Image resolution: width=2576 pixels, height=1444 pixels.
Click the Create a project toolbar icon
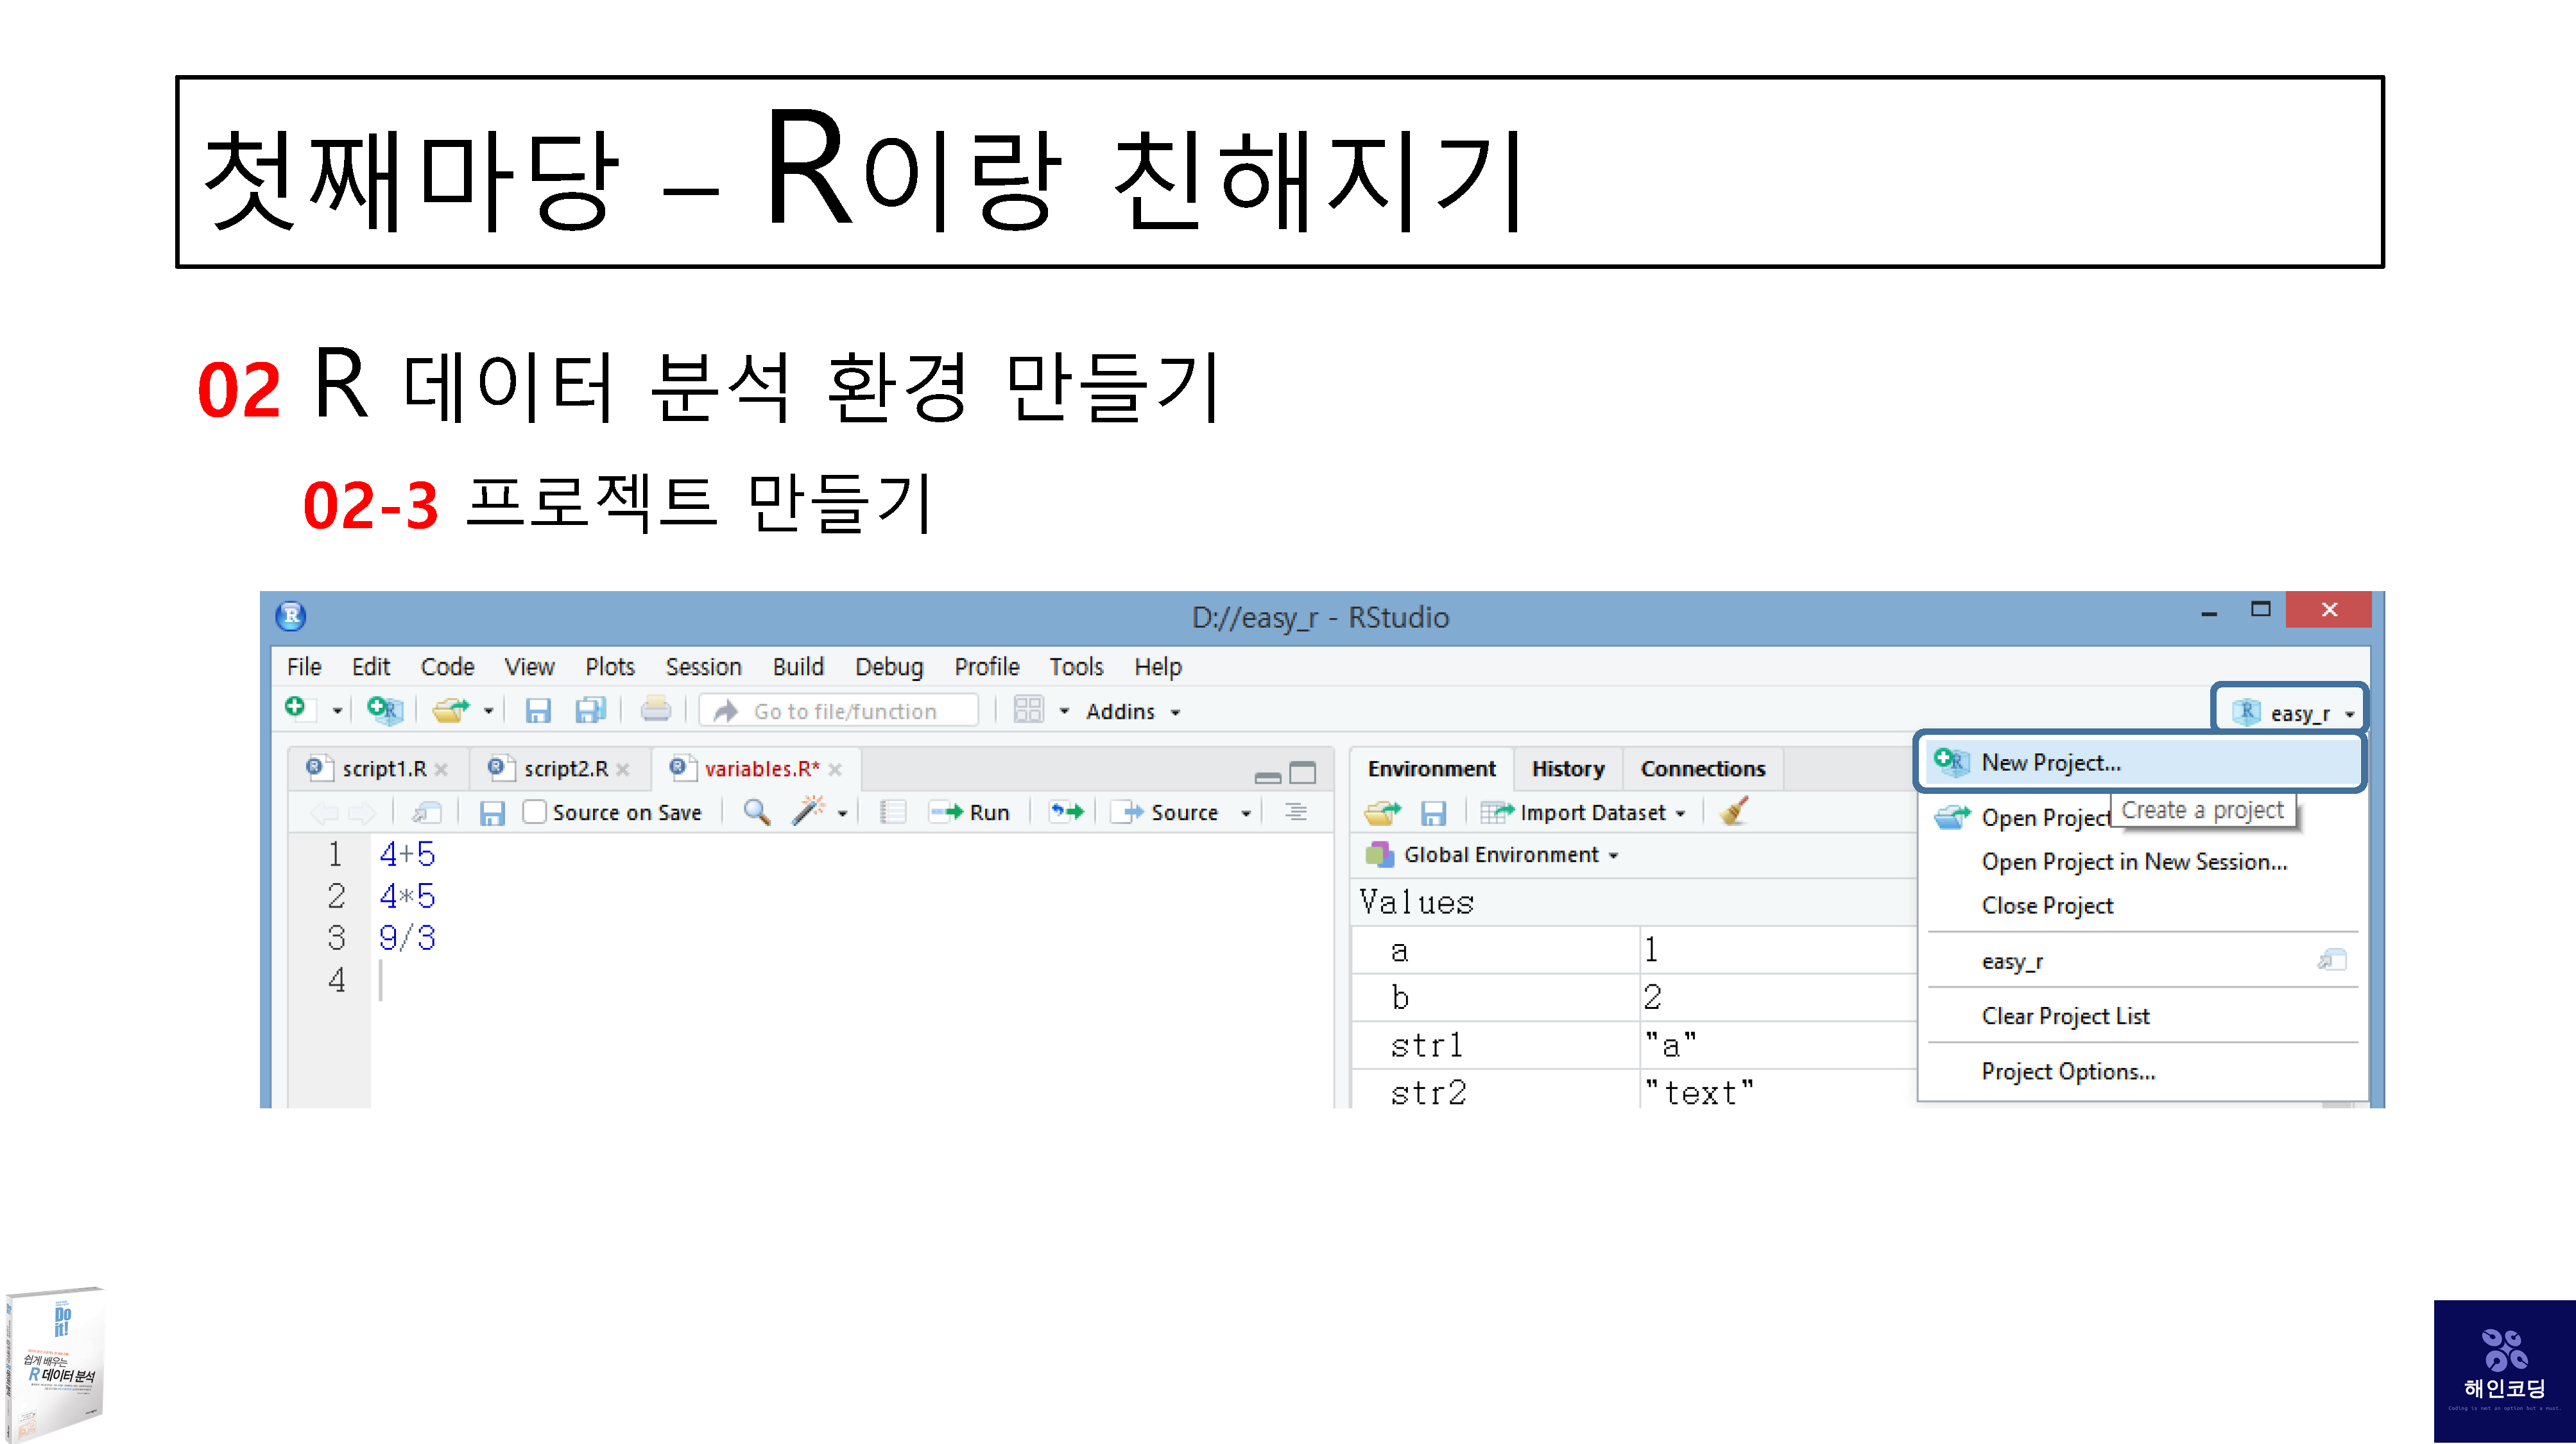(384, 710)
